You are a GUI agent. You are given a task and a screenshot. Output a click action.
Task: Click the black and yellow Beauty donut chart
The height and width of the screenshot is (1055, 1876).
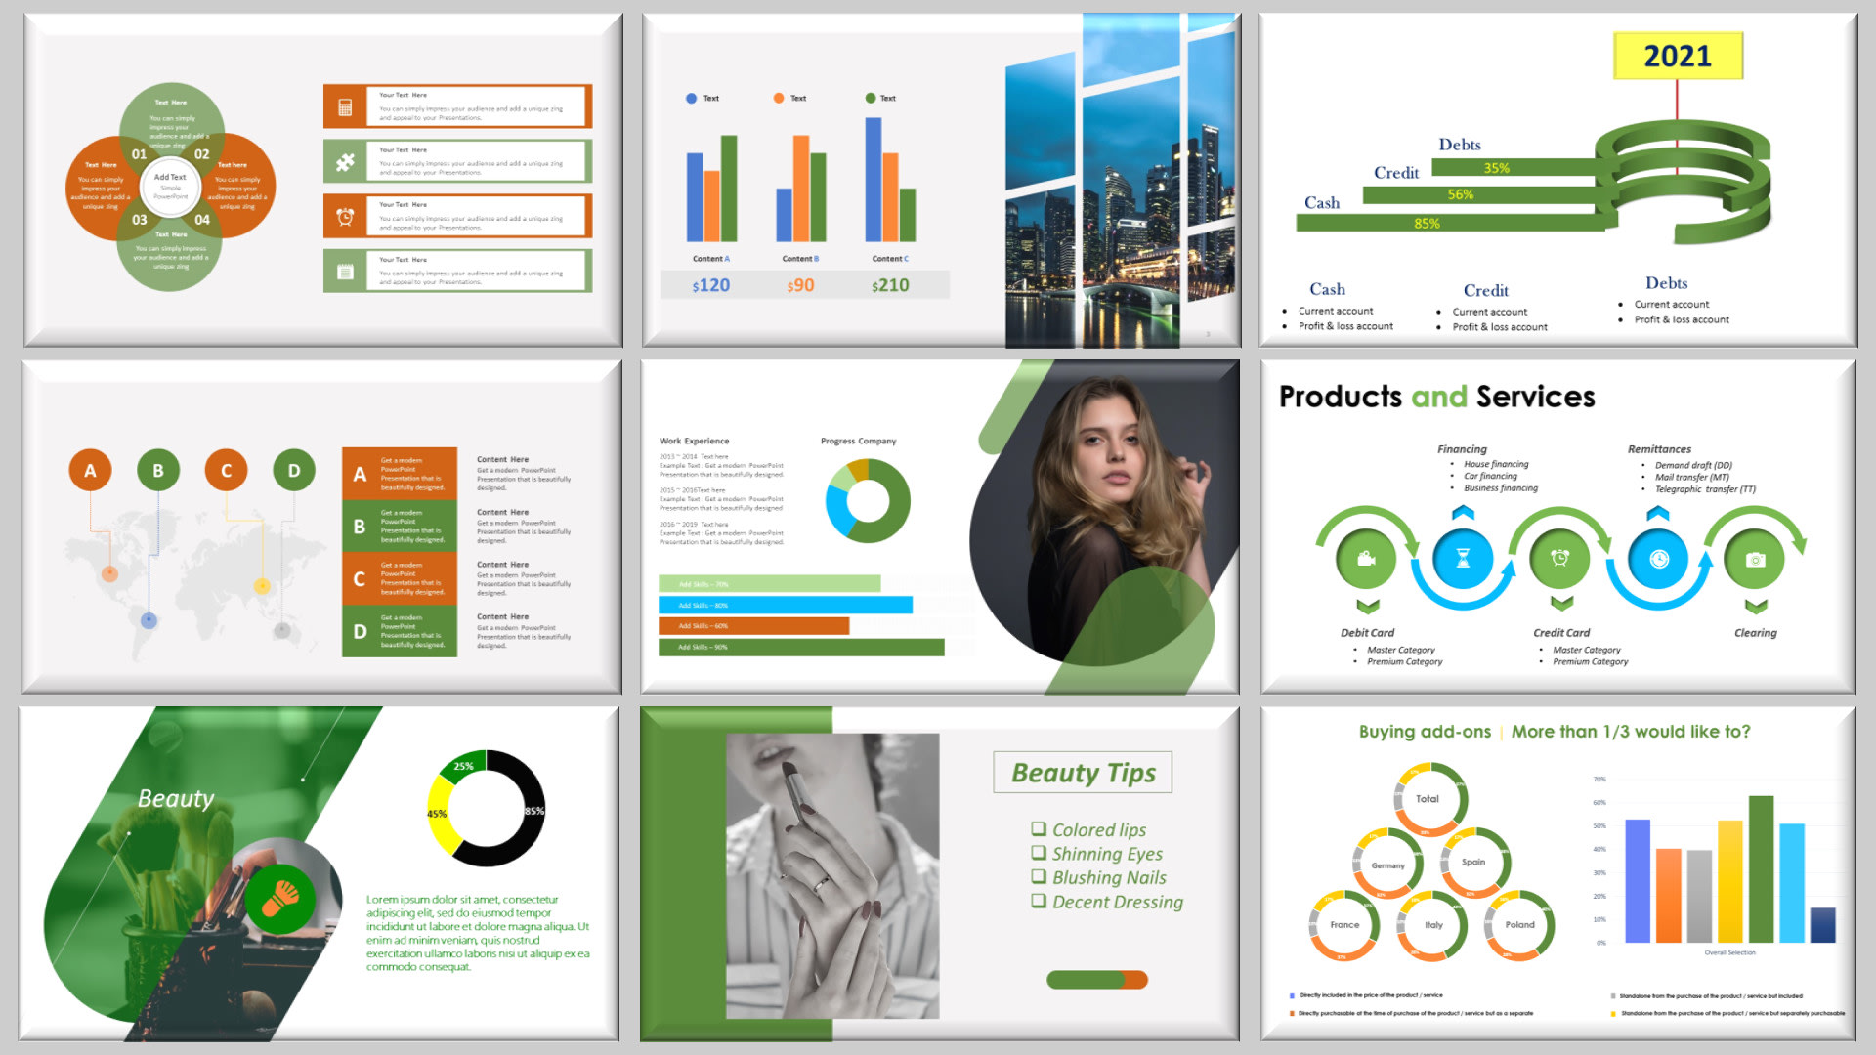487,808
